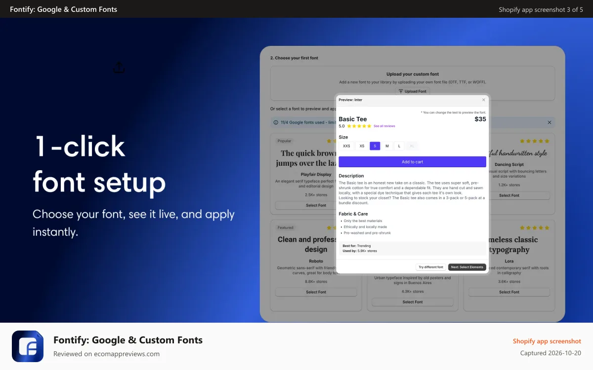593x370 pixels.
Task: Click the Fabric & Care heading
Action: point(353,214)
